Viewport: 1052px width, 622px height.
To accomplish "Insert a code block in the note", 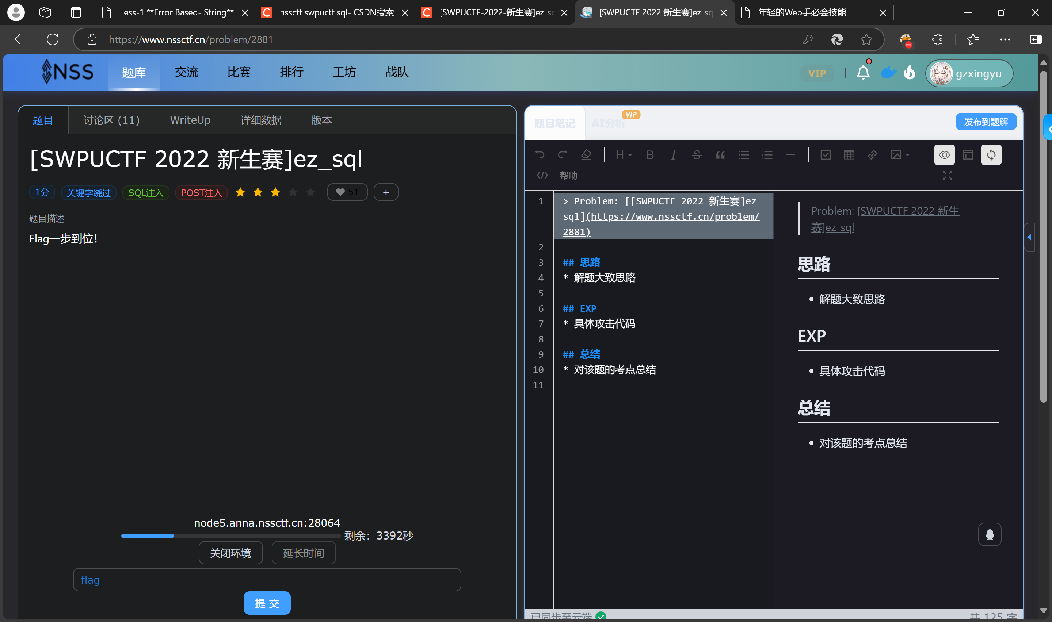I will click(542, 175).
